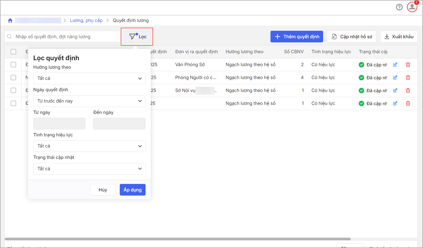Open the help question mark icon
This screenshot has height=248, width=423.
399,7
